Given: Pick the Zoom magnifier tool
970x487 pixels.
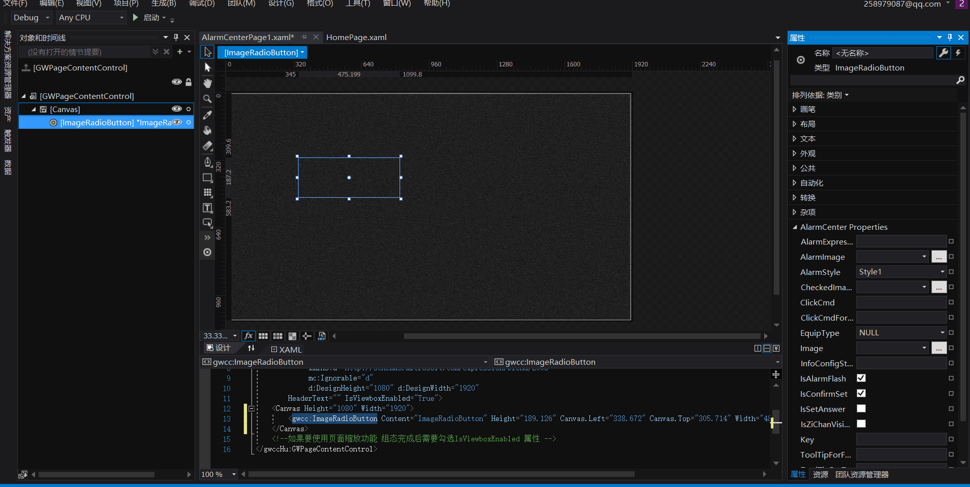Looking at the screenshot, I should pos(207,99).
